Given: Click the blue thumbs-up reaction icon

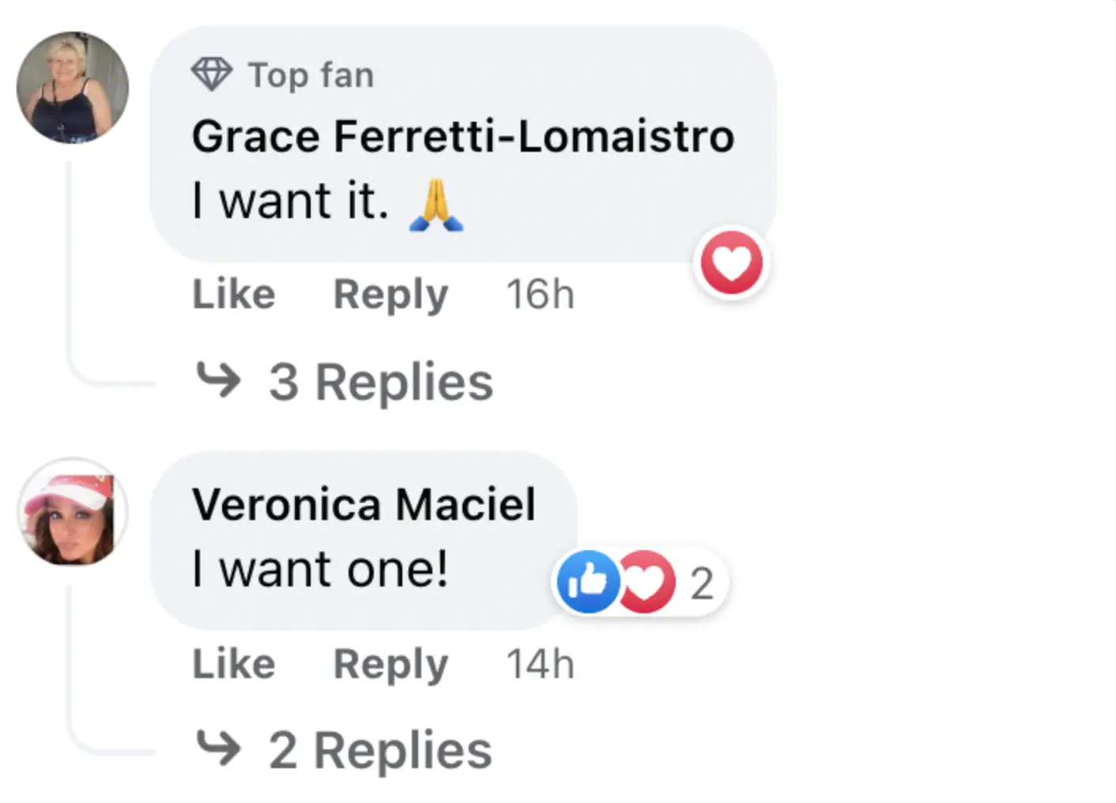Looking at the screenshot, I should point(587,582).
